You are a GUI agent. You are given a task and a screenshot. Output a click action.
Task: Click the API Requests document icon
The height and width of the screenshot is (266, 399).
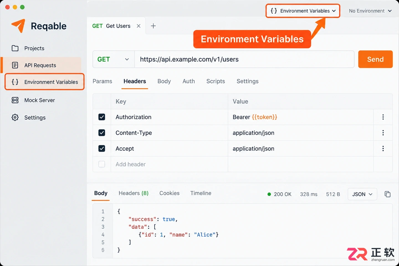tap(15, 65)
